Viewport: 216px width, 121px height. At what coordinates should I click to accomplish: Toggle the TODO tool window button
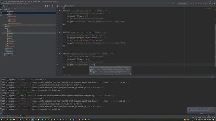9,116
